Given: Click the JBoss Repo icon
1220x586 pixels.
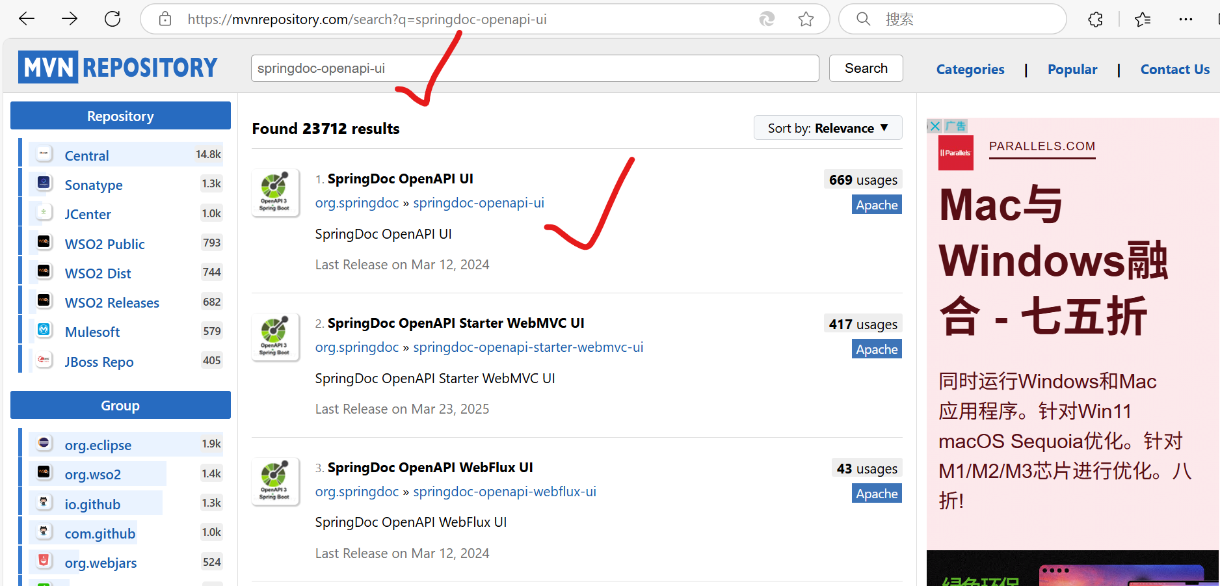Looking at the screenshot, I should tap(43, 359).
